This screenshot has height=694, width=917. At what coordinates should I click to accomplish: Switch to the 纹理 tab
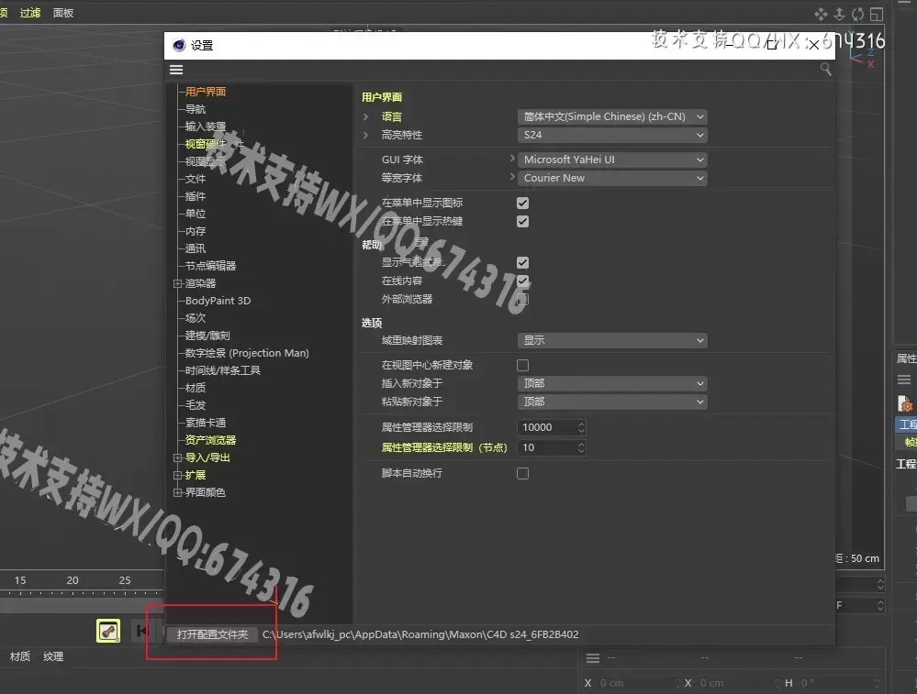52,655
